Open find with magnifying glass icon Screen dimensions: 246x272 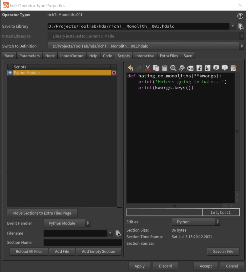(173, 68)
